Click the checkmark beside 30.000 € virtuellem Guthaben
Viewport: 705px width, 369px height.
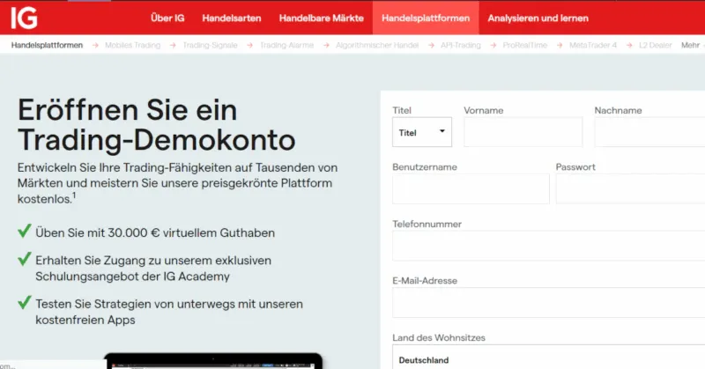click(25, 231)
